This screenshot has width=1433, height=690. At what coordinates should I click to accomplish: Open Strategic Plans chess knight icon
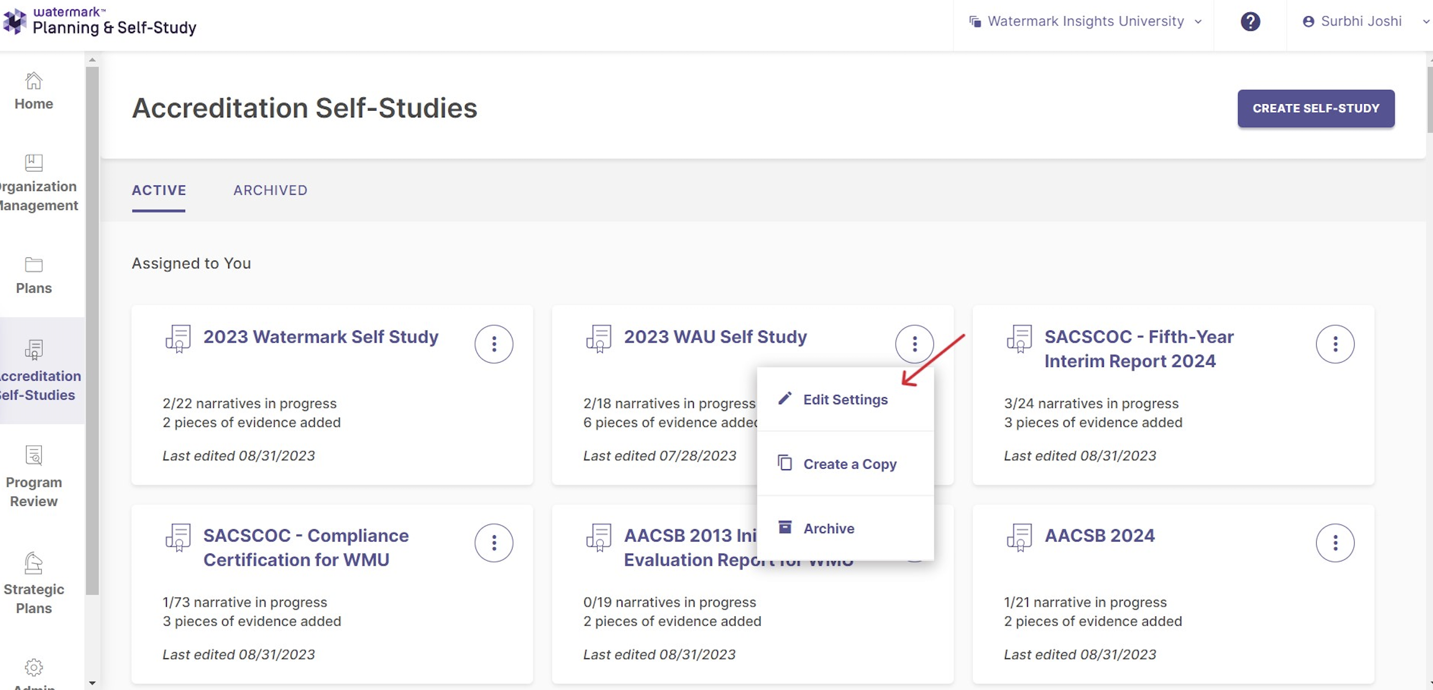[34, 562]
